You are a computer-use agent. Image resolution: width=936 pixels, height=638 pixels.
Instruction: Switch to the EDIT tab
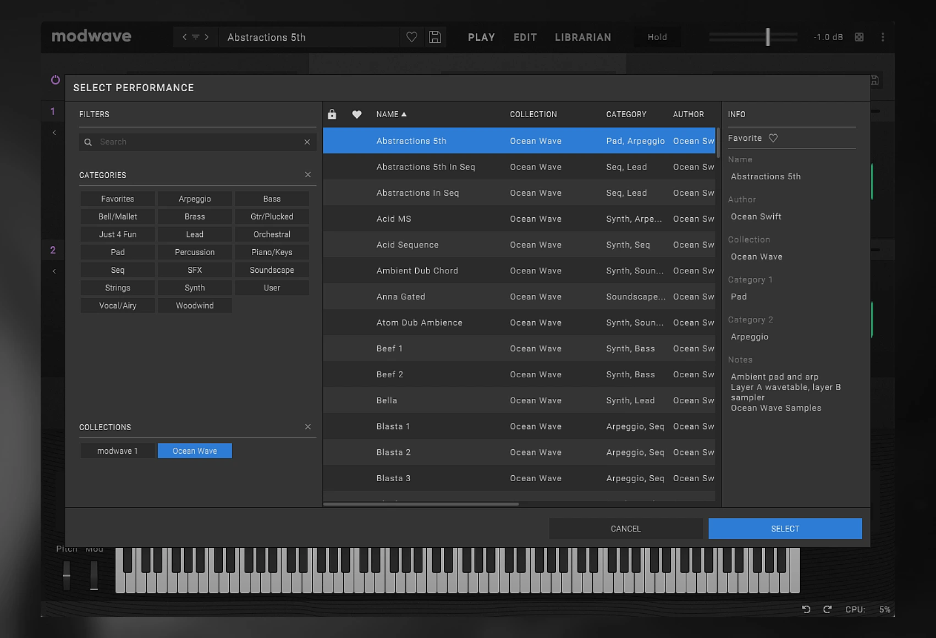click(525, 37)
